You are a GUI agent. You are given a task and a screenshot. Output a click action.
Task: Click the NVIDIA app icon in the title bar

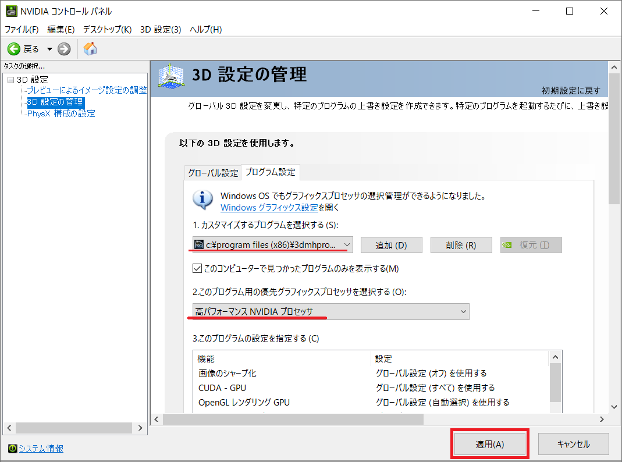(11, 11)
